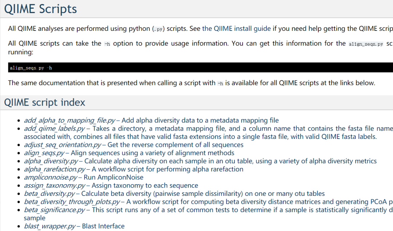Click the -h option code after 'take the'
The image size is (393, 231).
(107, 44)
